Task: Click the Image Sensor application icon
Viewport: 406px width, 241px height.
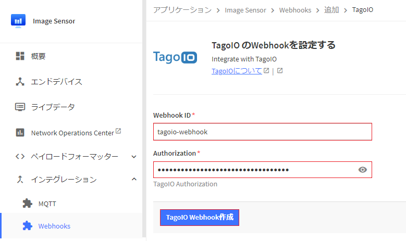Action: click(x=18, y=21)
